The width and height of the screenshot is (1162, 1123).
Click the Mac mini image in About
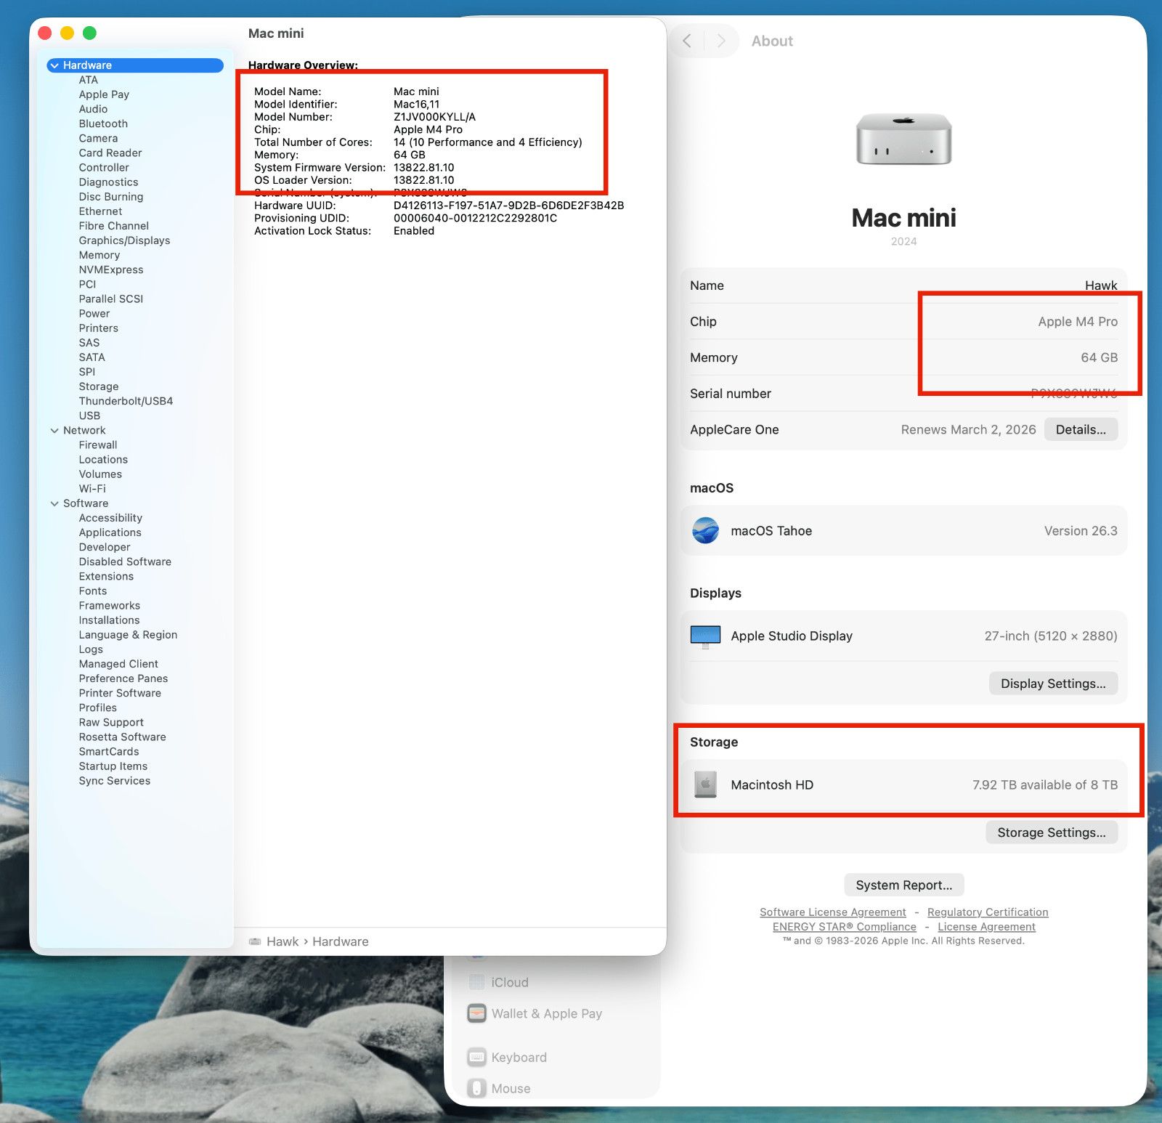[903, 139]
